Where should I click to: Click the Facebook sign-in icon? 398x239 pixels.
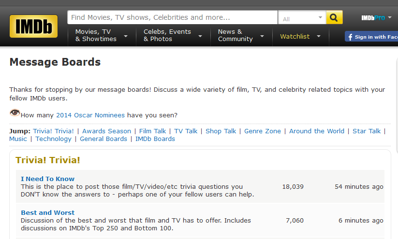tap(350, 37)
